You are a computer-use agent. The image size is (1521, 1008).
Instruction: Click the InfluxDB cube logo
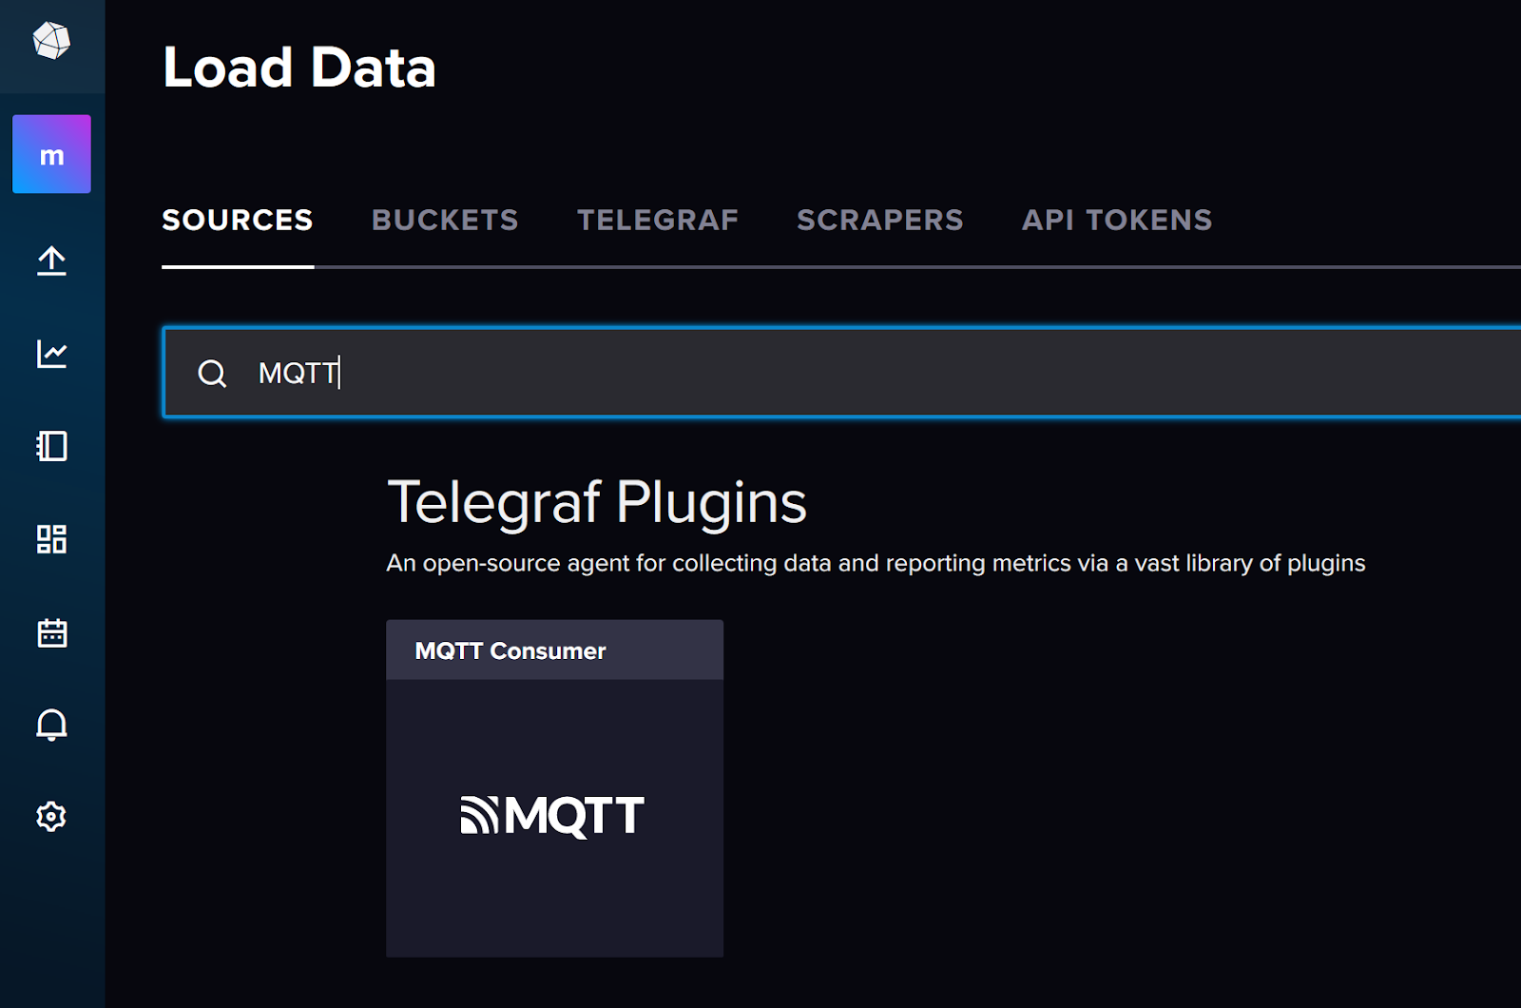click(51, 41)
